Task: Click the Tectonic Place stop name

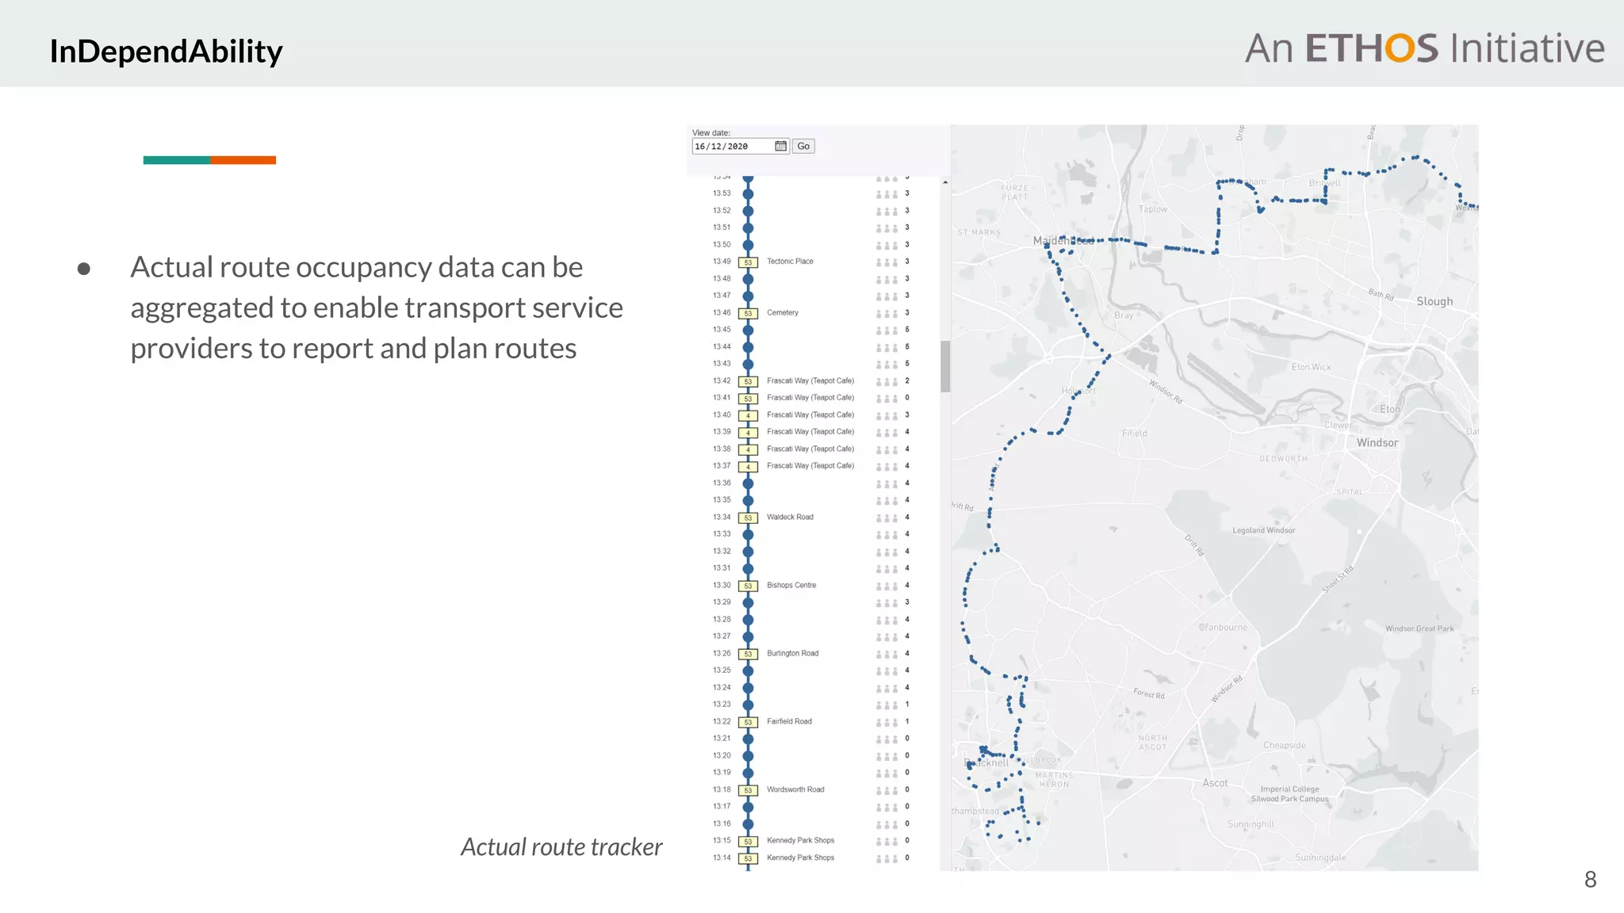Action: 790,262
